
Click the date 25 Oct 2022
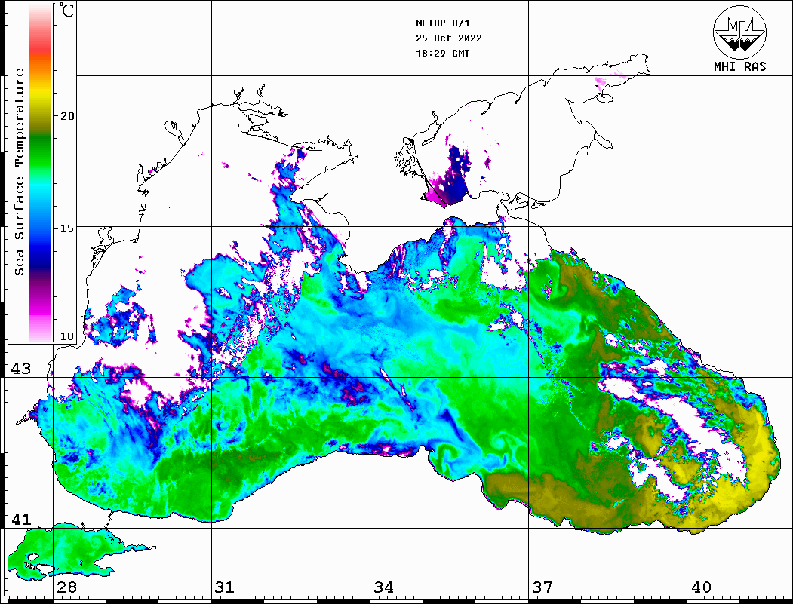pos(449,38)
